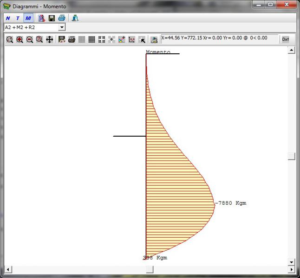The width and height of the screenshot is (300, 278).
Task: Zoom out with the minus magnifier
Action: 29,40
